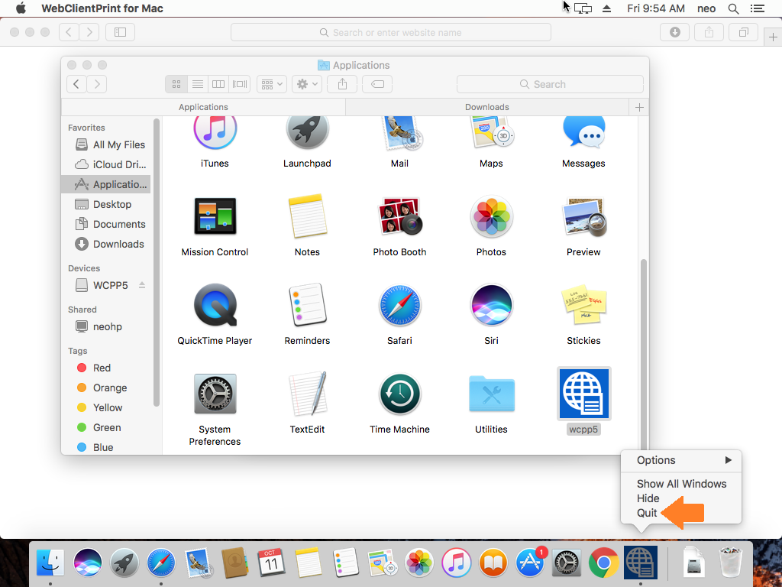Switch to the Applications tab in Finder
Viewport: 782px width, 587px height.
203,107
